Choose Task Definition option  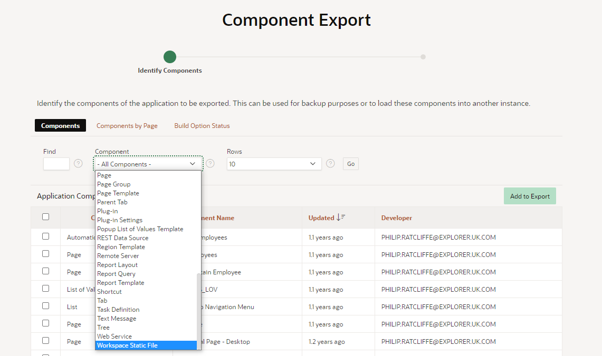coord(146,309)
